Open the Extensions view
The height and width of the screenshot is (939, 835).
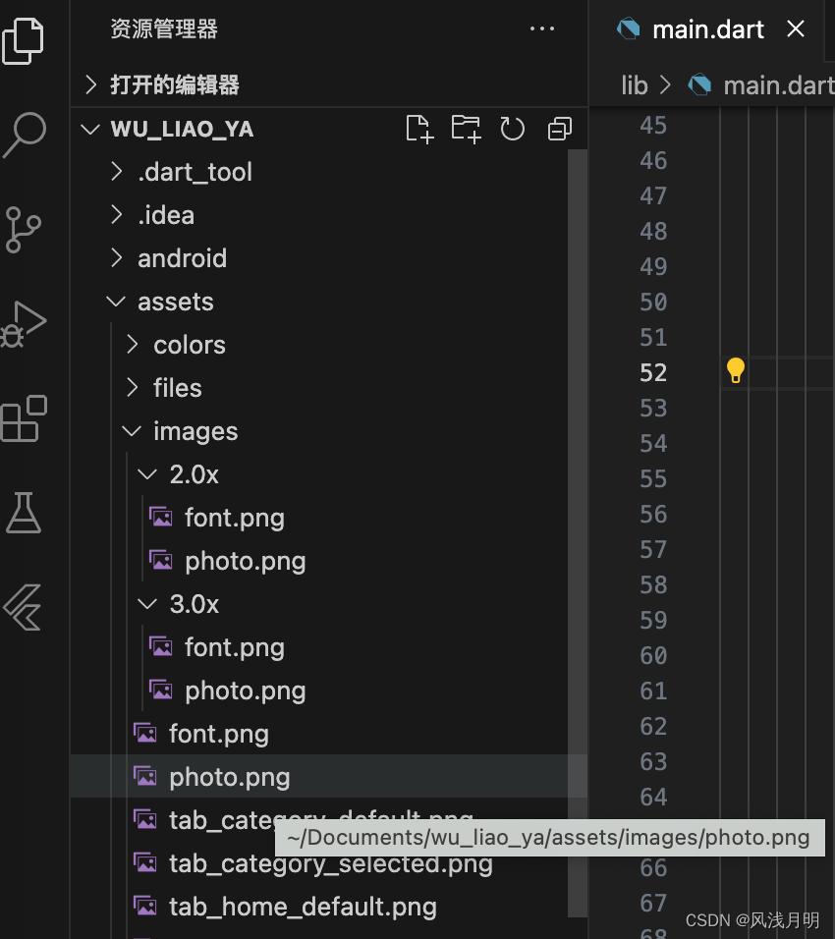[x=24, y=418]
